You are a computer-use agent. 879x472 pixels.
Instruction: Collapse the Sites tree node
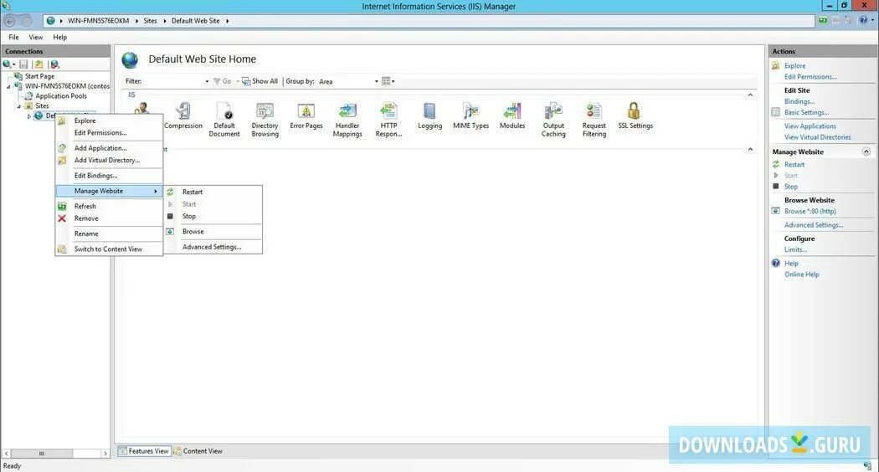pos(19,106)
